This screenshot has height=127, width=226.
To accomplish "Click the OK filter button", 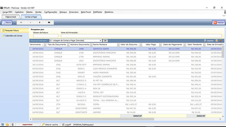I will click(x=105, y=41).
